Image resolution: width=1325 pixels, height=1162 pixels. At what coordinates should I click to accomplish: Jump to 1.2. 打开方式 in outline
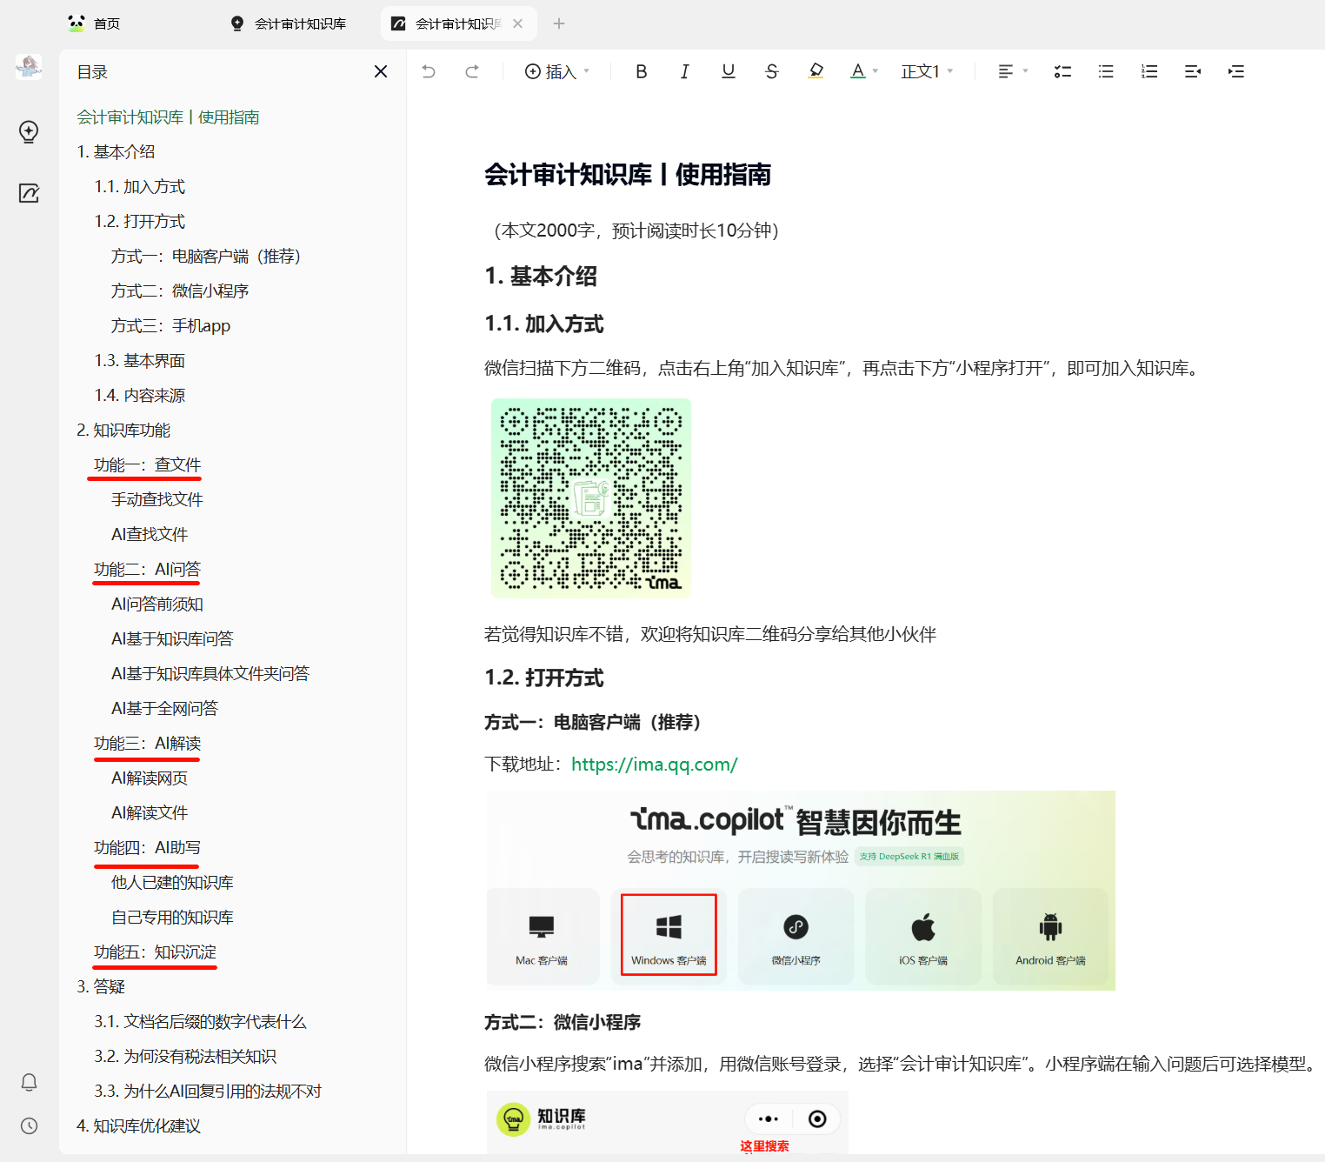pyautogui.click(x=139, y=222)
